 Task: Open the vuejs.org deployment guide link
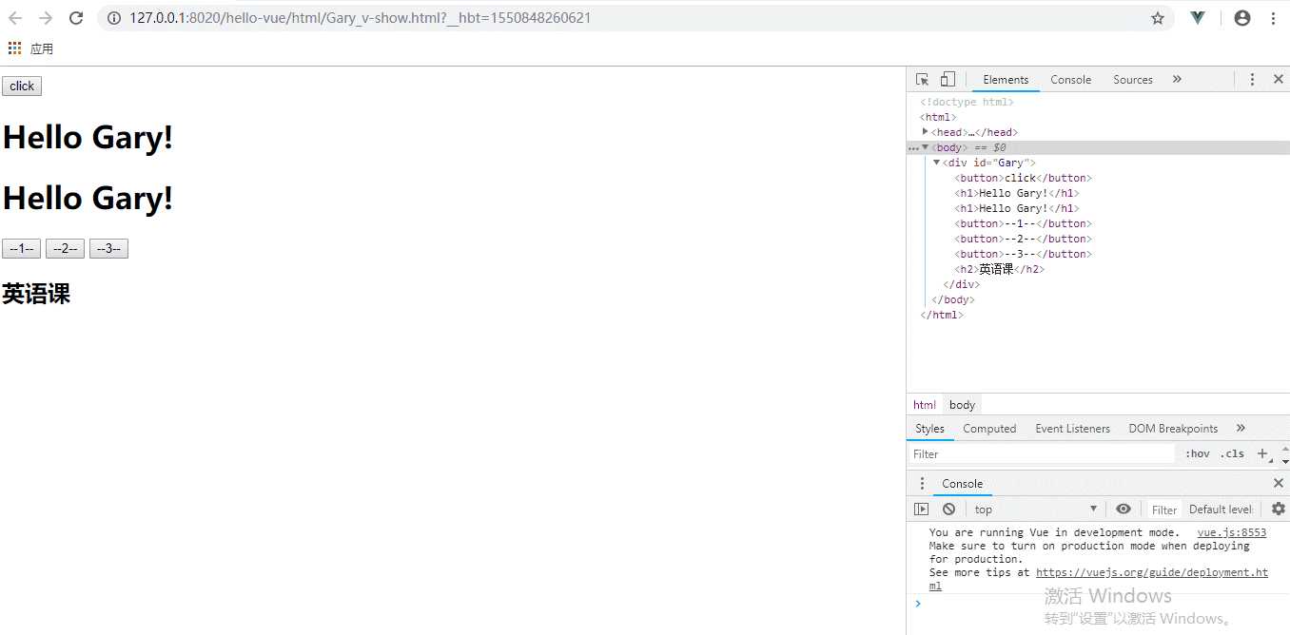pyautogui.click(x=1152, y=572)
